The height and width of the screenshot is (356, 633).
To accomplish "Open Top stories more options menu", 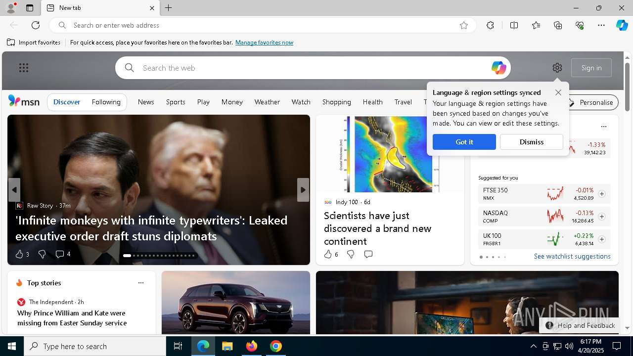I will tap(141, 283).
